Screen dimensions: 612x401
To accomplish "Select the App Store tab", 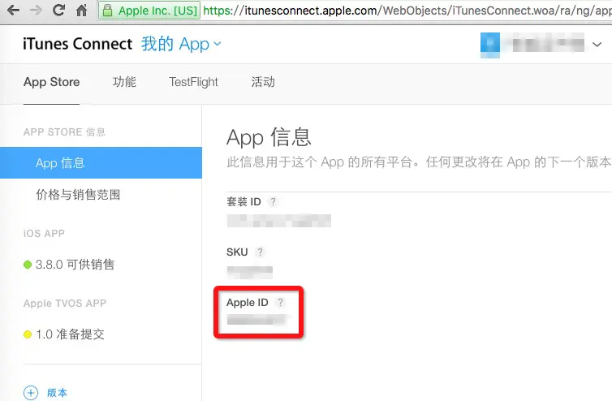I will pos(51,82).
